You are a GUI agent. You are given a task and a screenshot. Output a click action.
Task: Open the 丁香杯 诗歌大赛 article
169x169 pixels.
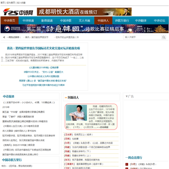[18, 117]
